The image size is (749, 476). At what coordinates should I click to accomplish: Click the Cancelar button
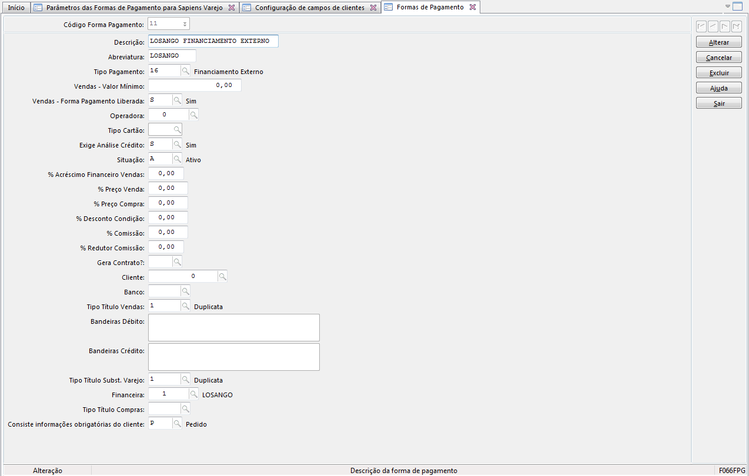719,58
